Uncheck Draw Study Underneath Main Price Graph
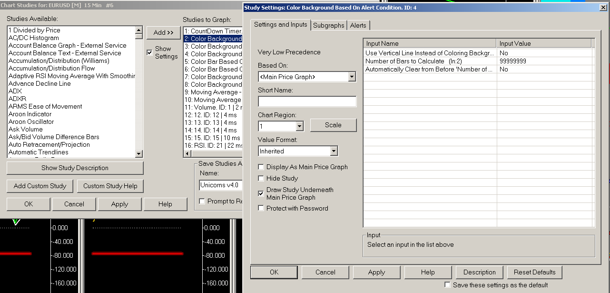This screenshot has width=610, height=293. click(x=261, y=193)
